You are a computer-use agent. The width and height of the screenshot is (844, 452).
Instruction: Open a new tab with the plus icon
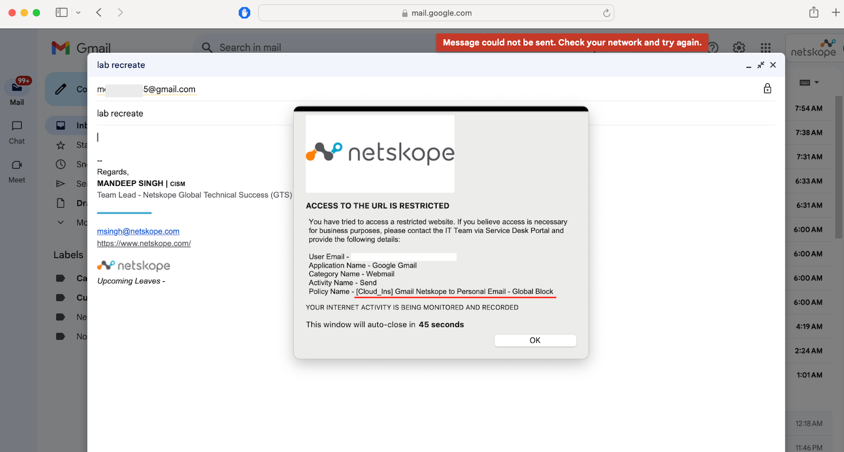[836, 12]
